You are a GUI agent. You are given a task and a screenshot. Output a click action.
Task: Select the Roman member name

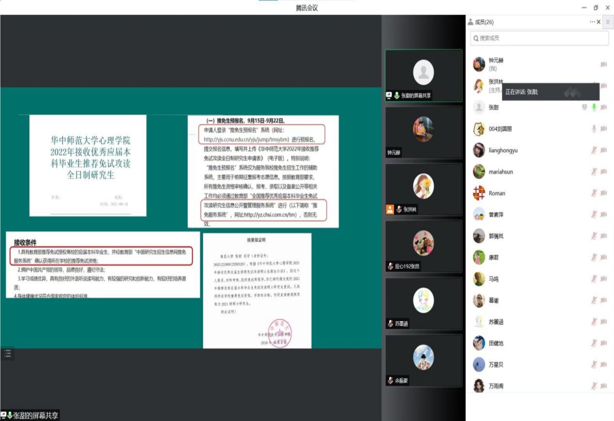pyautogui.click(x=497, y=193)
